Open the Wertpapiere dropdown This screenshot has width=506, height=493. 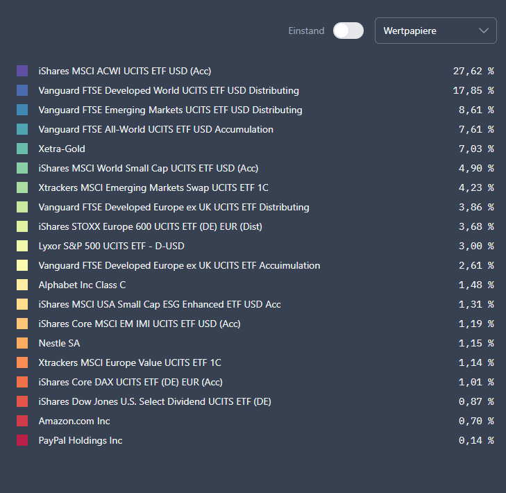[435, 31]
